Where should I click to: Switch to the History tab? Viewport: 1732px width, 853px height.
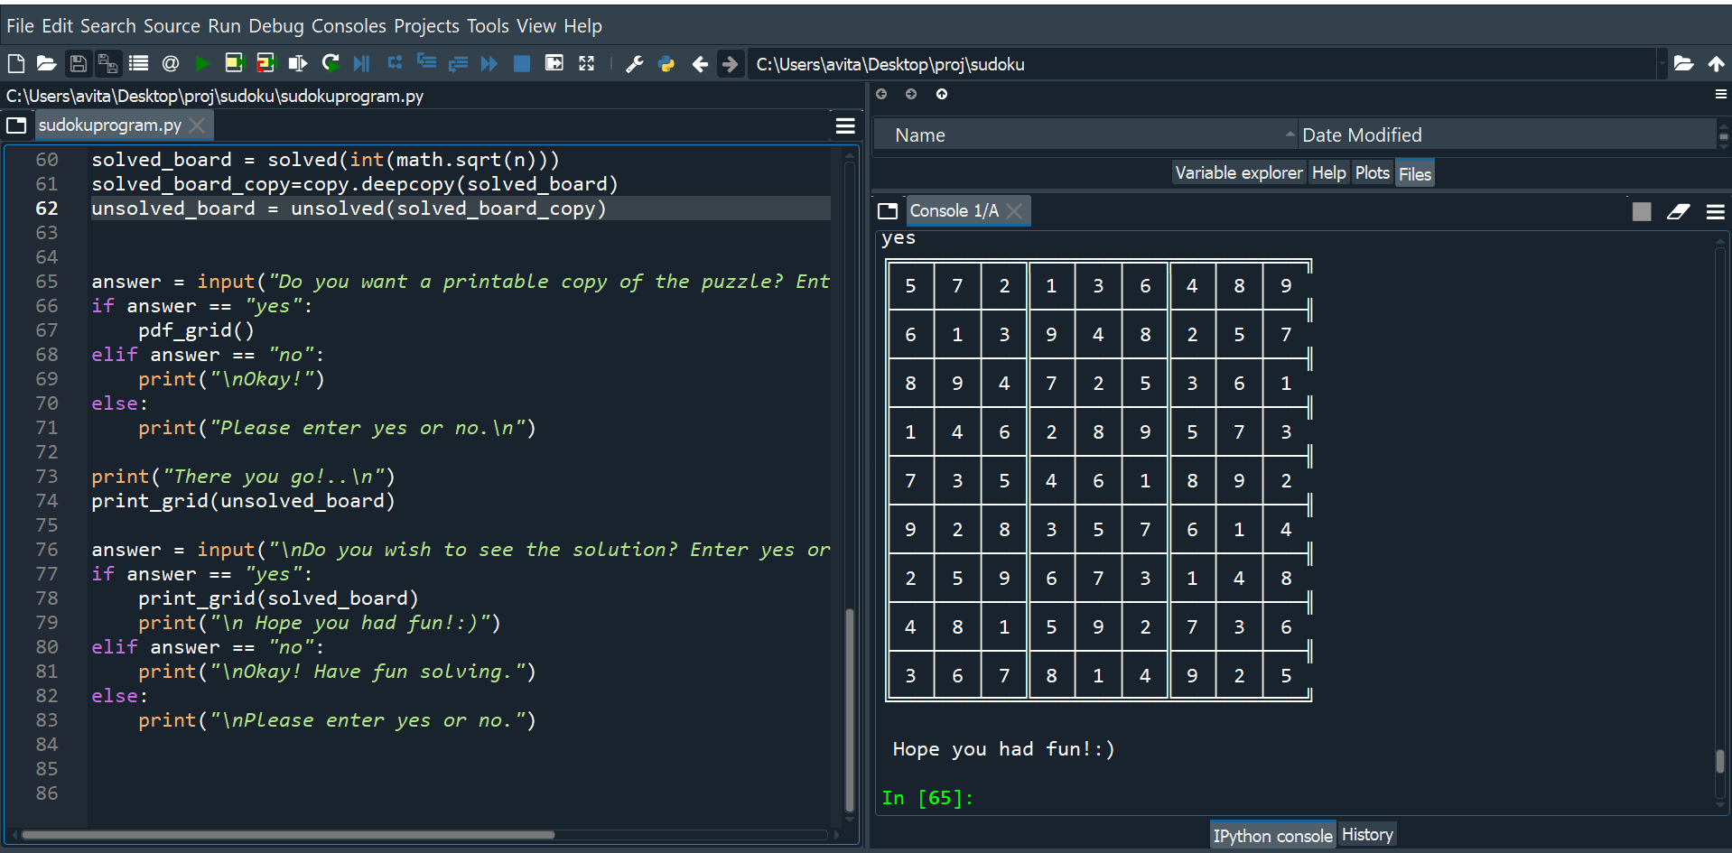coord(1367,835)
